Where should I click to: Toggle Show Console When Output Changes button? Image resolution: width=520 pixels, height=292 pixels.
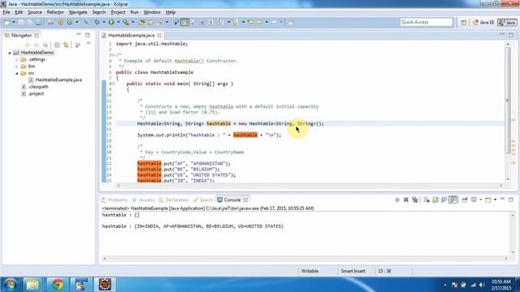(x=444, y=200)
